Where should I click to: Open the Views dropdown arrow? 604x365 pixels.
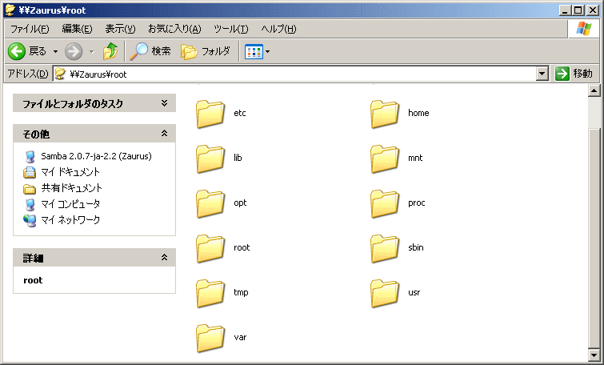click(268, 52)
